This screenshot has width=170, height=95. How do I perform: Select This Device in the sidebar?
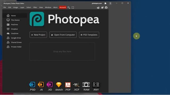click(15, 20)
